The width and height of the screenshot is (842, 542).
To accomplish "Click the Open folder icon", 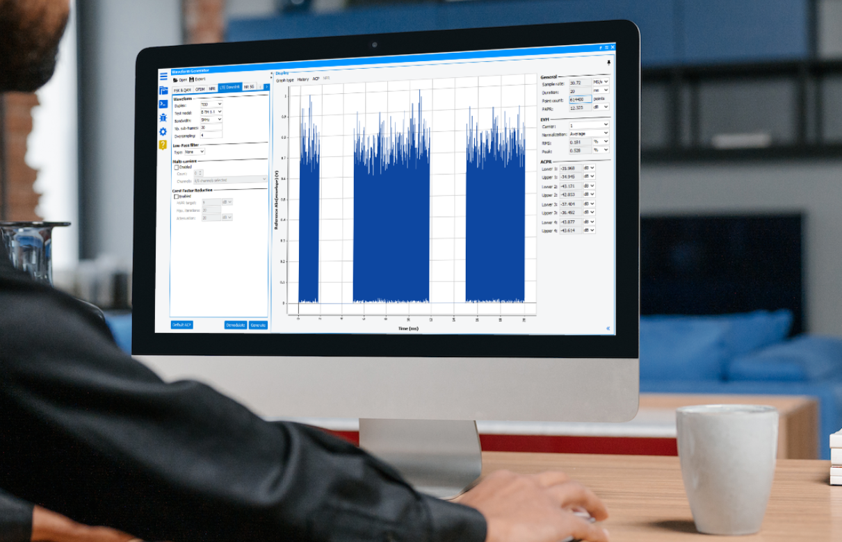I will 175,80.
